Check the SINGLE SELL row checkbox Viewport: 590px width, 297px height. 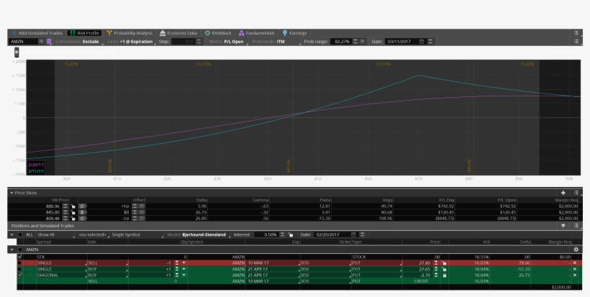[x=19, y=263]
